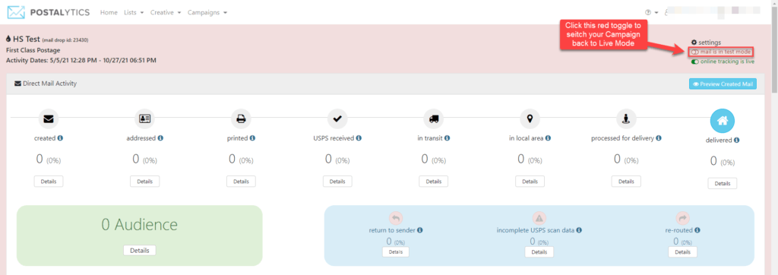Toggle mail is in test mode switch

pos(695,52)
